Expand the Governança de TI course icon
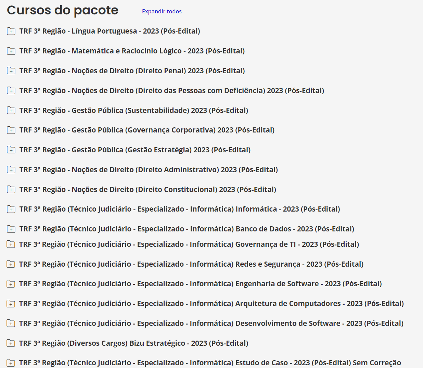 point(11,244)
